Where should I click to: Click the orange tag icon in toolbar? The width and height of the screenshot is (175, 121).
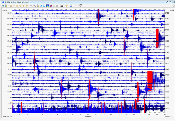(66, 5)
